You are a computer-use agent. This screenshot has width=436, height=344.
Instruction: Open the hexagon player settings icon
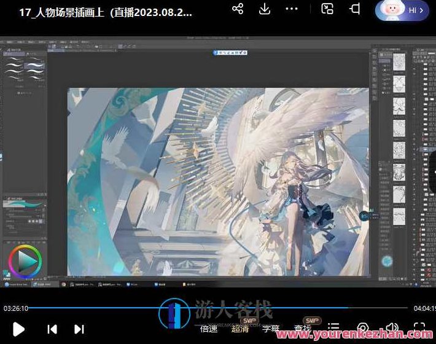tap(363, 327)
